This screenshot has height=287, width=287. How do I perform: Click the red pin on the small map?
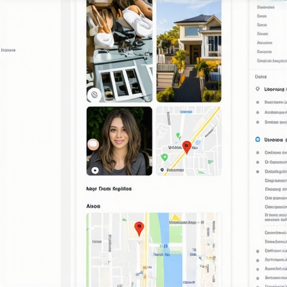tap(187, 147)
